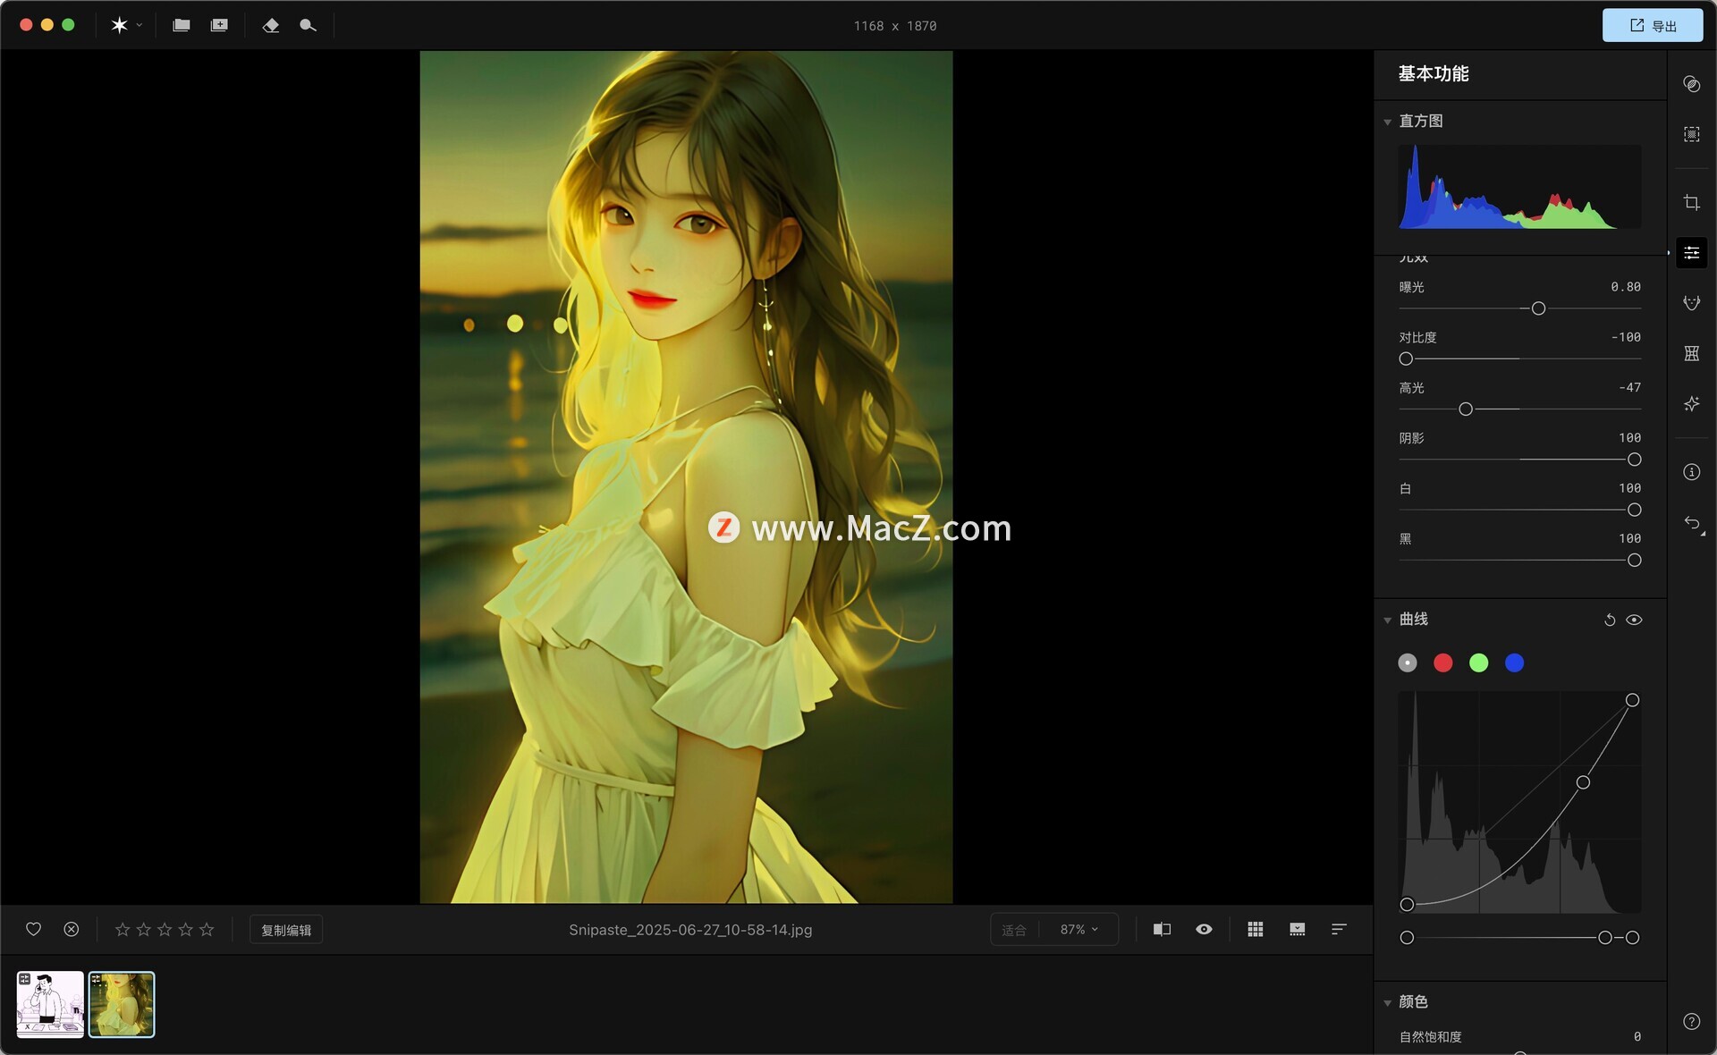This screenshot has width=1717, height=1055.
Task: Click the top-right curve endpoint
Action: [x=1632, y=700]
